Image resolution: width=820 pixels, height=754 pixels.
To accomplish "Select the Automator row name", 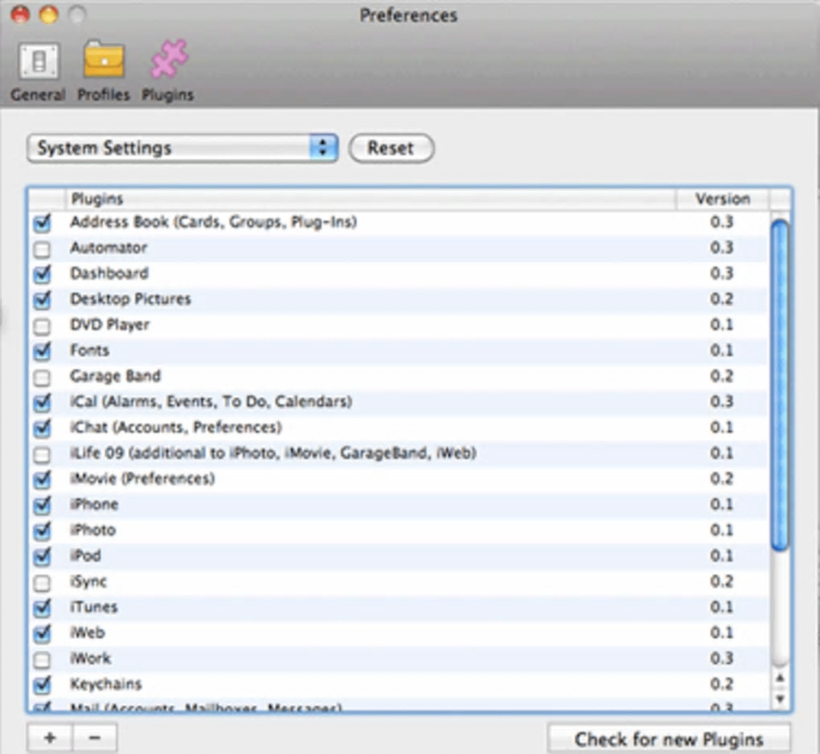I will [109, 248].
